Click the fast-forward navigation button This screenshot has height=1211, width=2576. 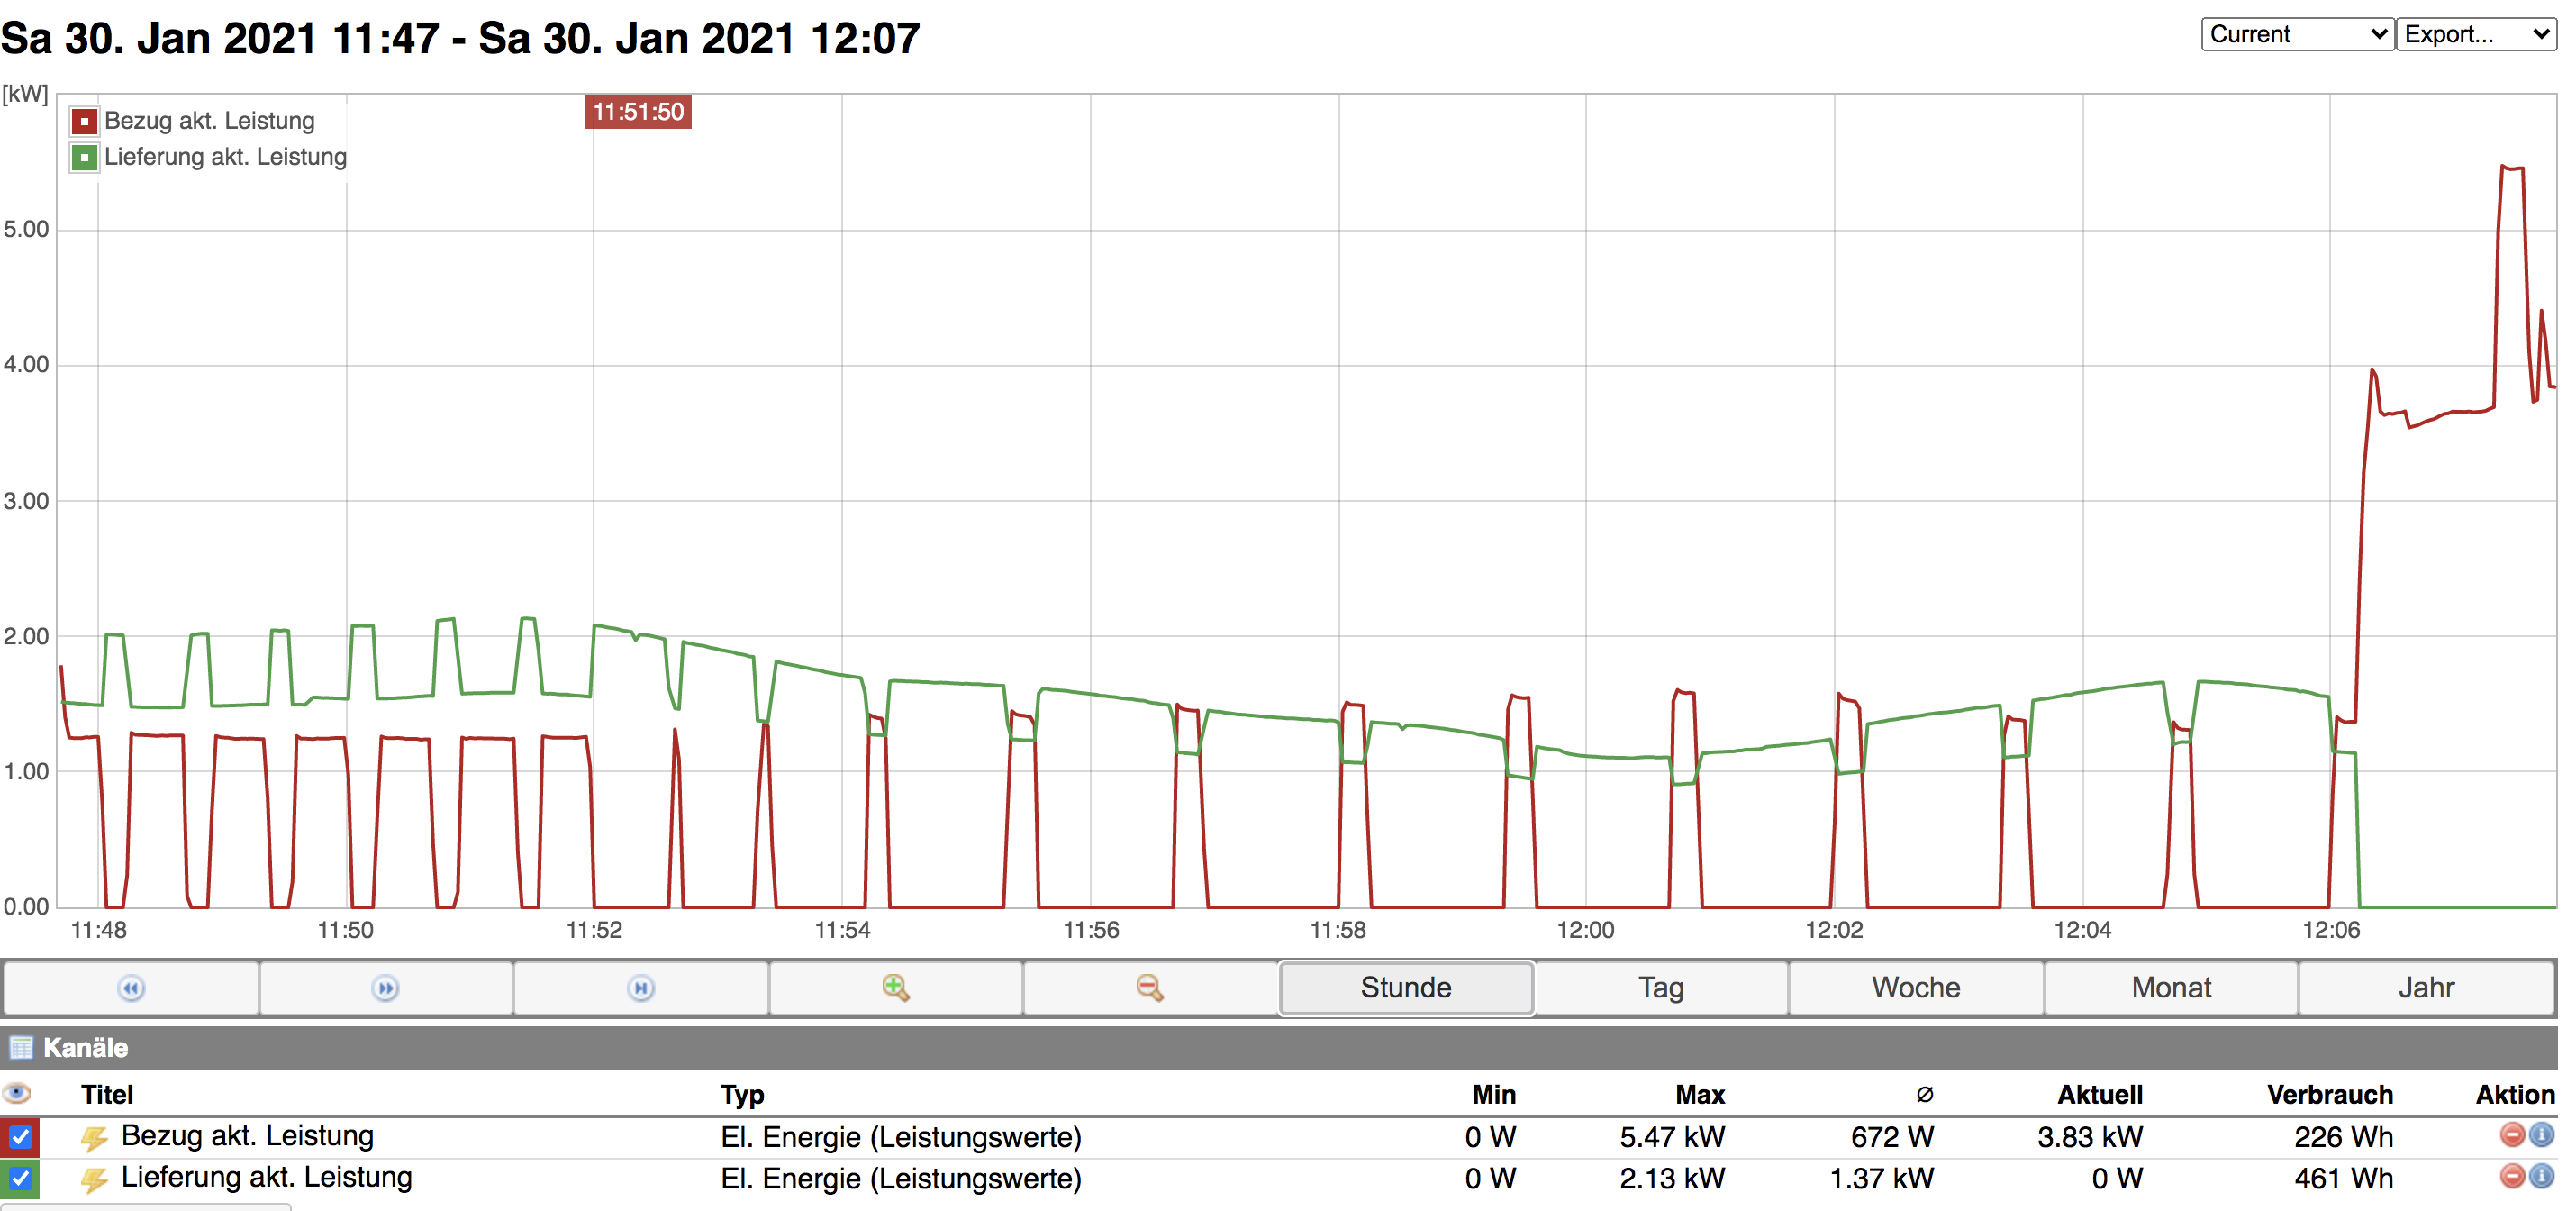(x=385, y=988)
